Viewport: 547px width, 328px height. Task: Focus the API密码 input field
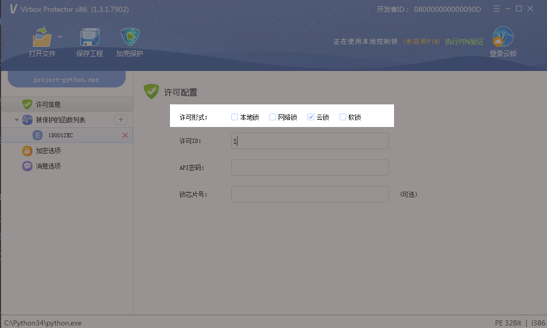coord(310,168)
